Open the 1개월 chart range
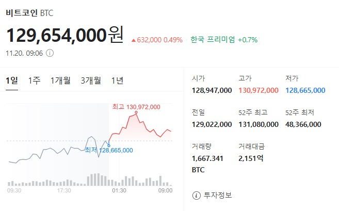 tap(60, 80)
